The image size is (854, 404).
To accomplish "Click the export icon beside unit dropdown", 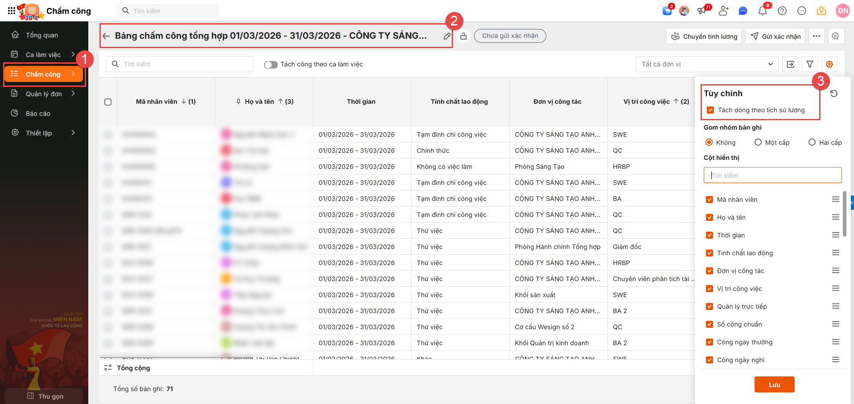I will point(790,64).
